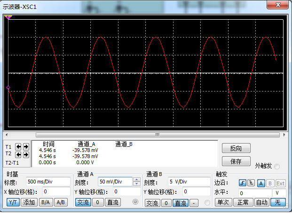
Task: Move T2 cursor left with arrow
Action: (18, 154)
